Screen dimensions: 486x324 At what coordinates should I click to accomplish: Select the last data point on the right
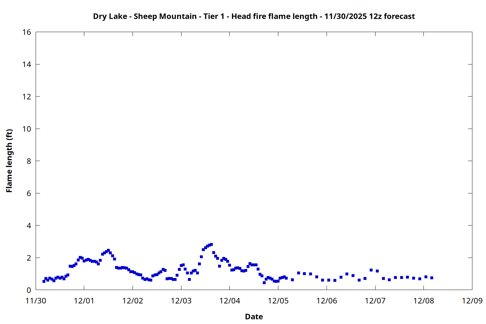tap(432, 278)
